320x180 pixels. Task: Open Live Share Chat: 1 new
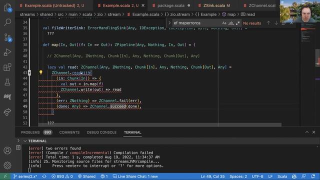[x=135, y=176]
